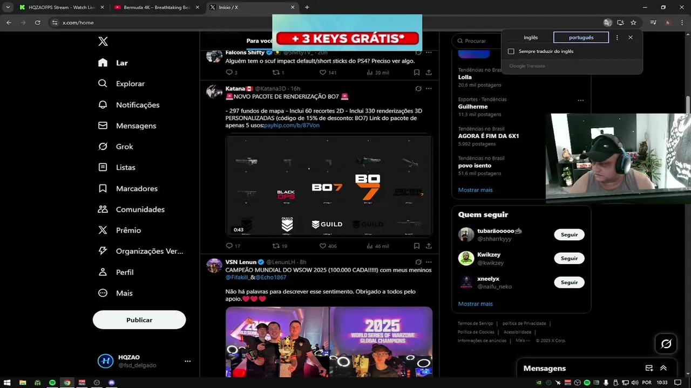Switch to Bermuda 4K YouTube tab
Viewport: 691px width, 388px height.
(157, 7)
